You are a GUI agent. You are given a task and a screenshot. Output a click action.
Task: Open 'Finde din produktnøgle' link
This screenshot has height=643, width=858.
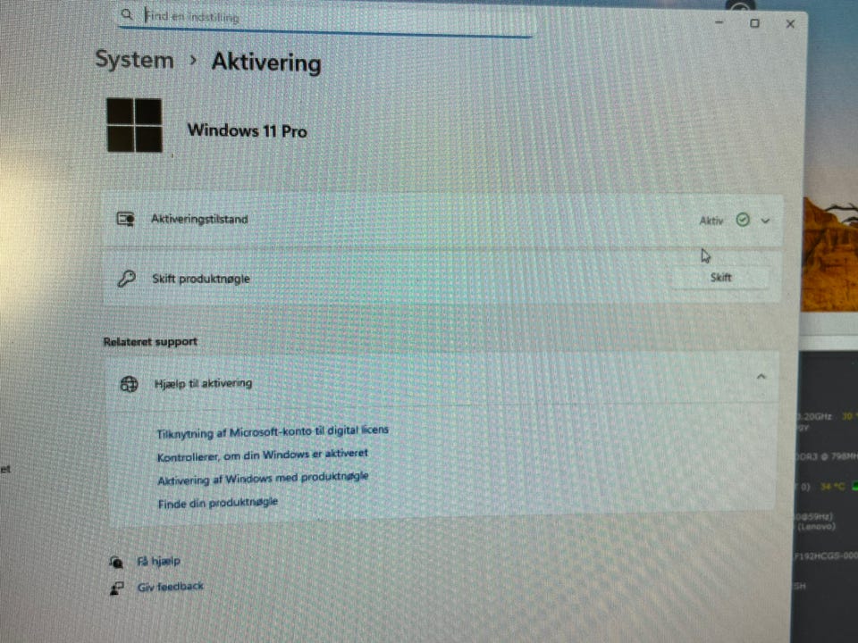(x=218, y=503)
